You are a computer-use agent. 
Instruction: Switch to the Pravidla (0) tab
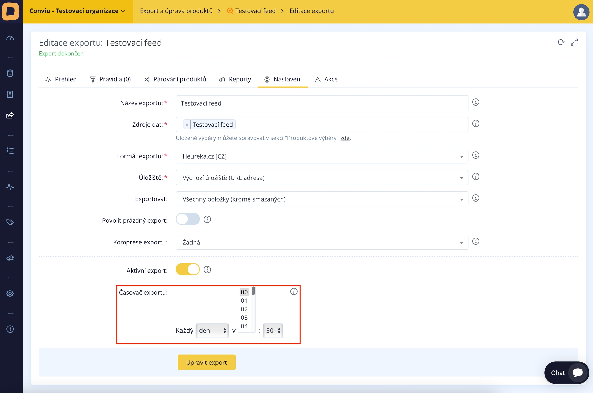pos(110,79)
